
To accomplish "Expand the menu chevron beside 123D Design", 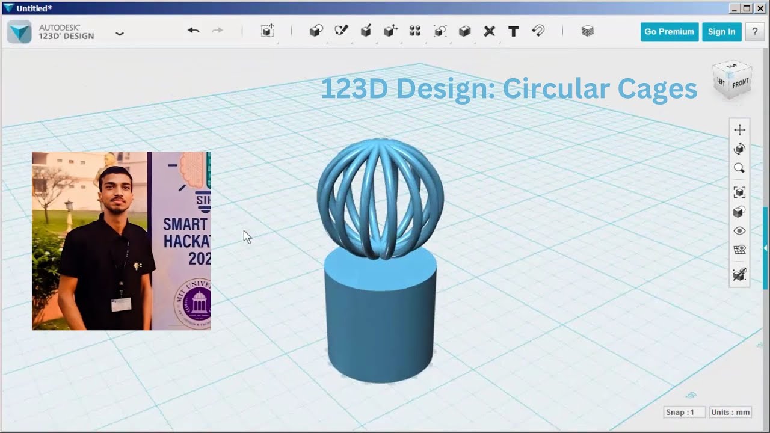I will point(120,34).
